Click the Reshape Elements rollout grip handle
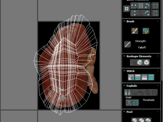 coord(158,56)
